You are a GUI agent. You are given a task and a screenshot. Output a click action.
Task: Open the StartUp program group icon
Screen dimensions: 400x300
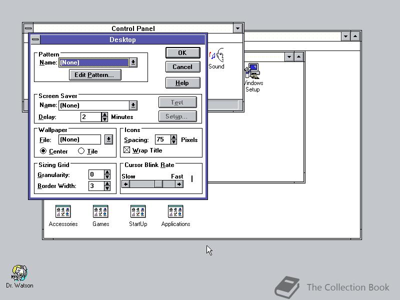pos(138,216)
